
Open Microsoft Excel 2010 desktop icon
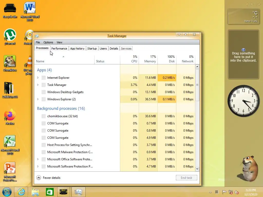tap(10, 145)
